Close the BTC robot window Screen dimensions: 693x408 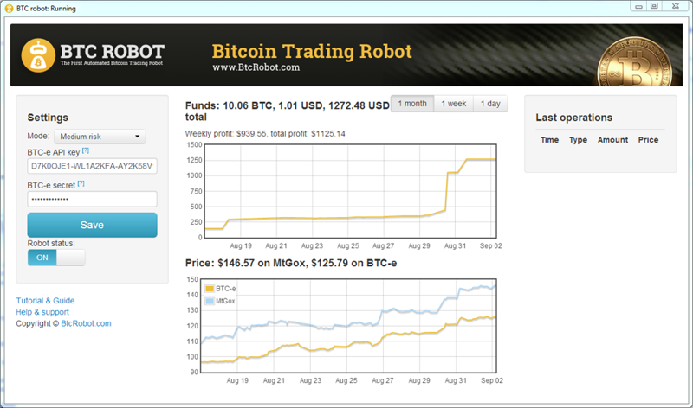676,6
